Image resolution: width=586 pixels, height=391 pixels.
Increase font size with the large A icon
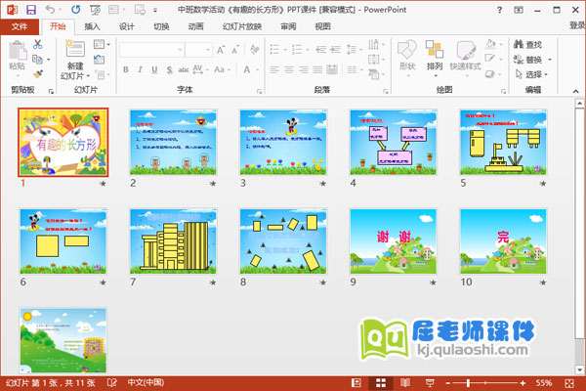click(221, 50)
